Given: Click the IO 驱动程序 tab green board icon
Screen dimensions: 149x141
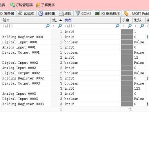Looking at the screenshot, I should (97, 13).
